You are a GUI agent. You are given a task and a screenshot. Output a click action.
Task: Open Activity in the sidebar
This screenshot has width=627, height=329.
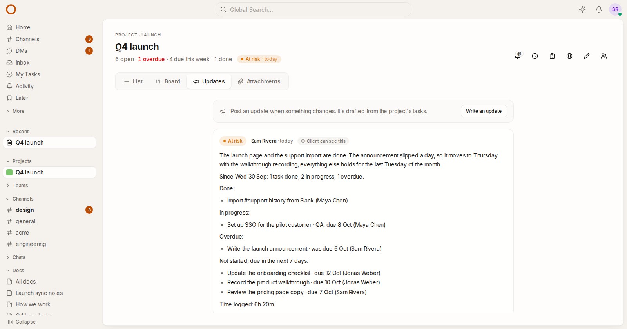click(49, 86)
